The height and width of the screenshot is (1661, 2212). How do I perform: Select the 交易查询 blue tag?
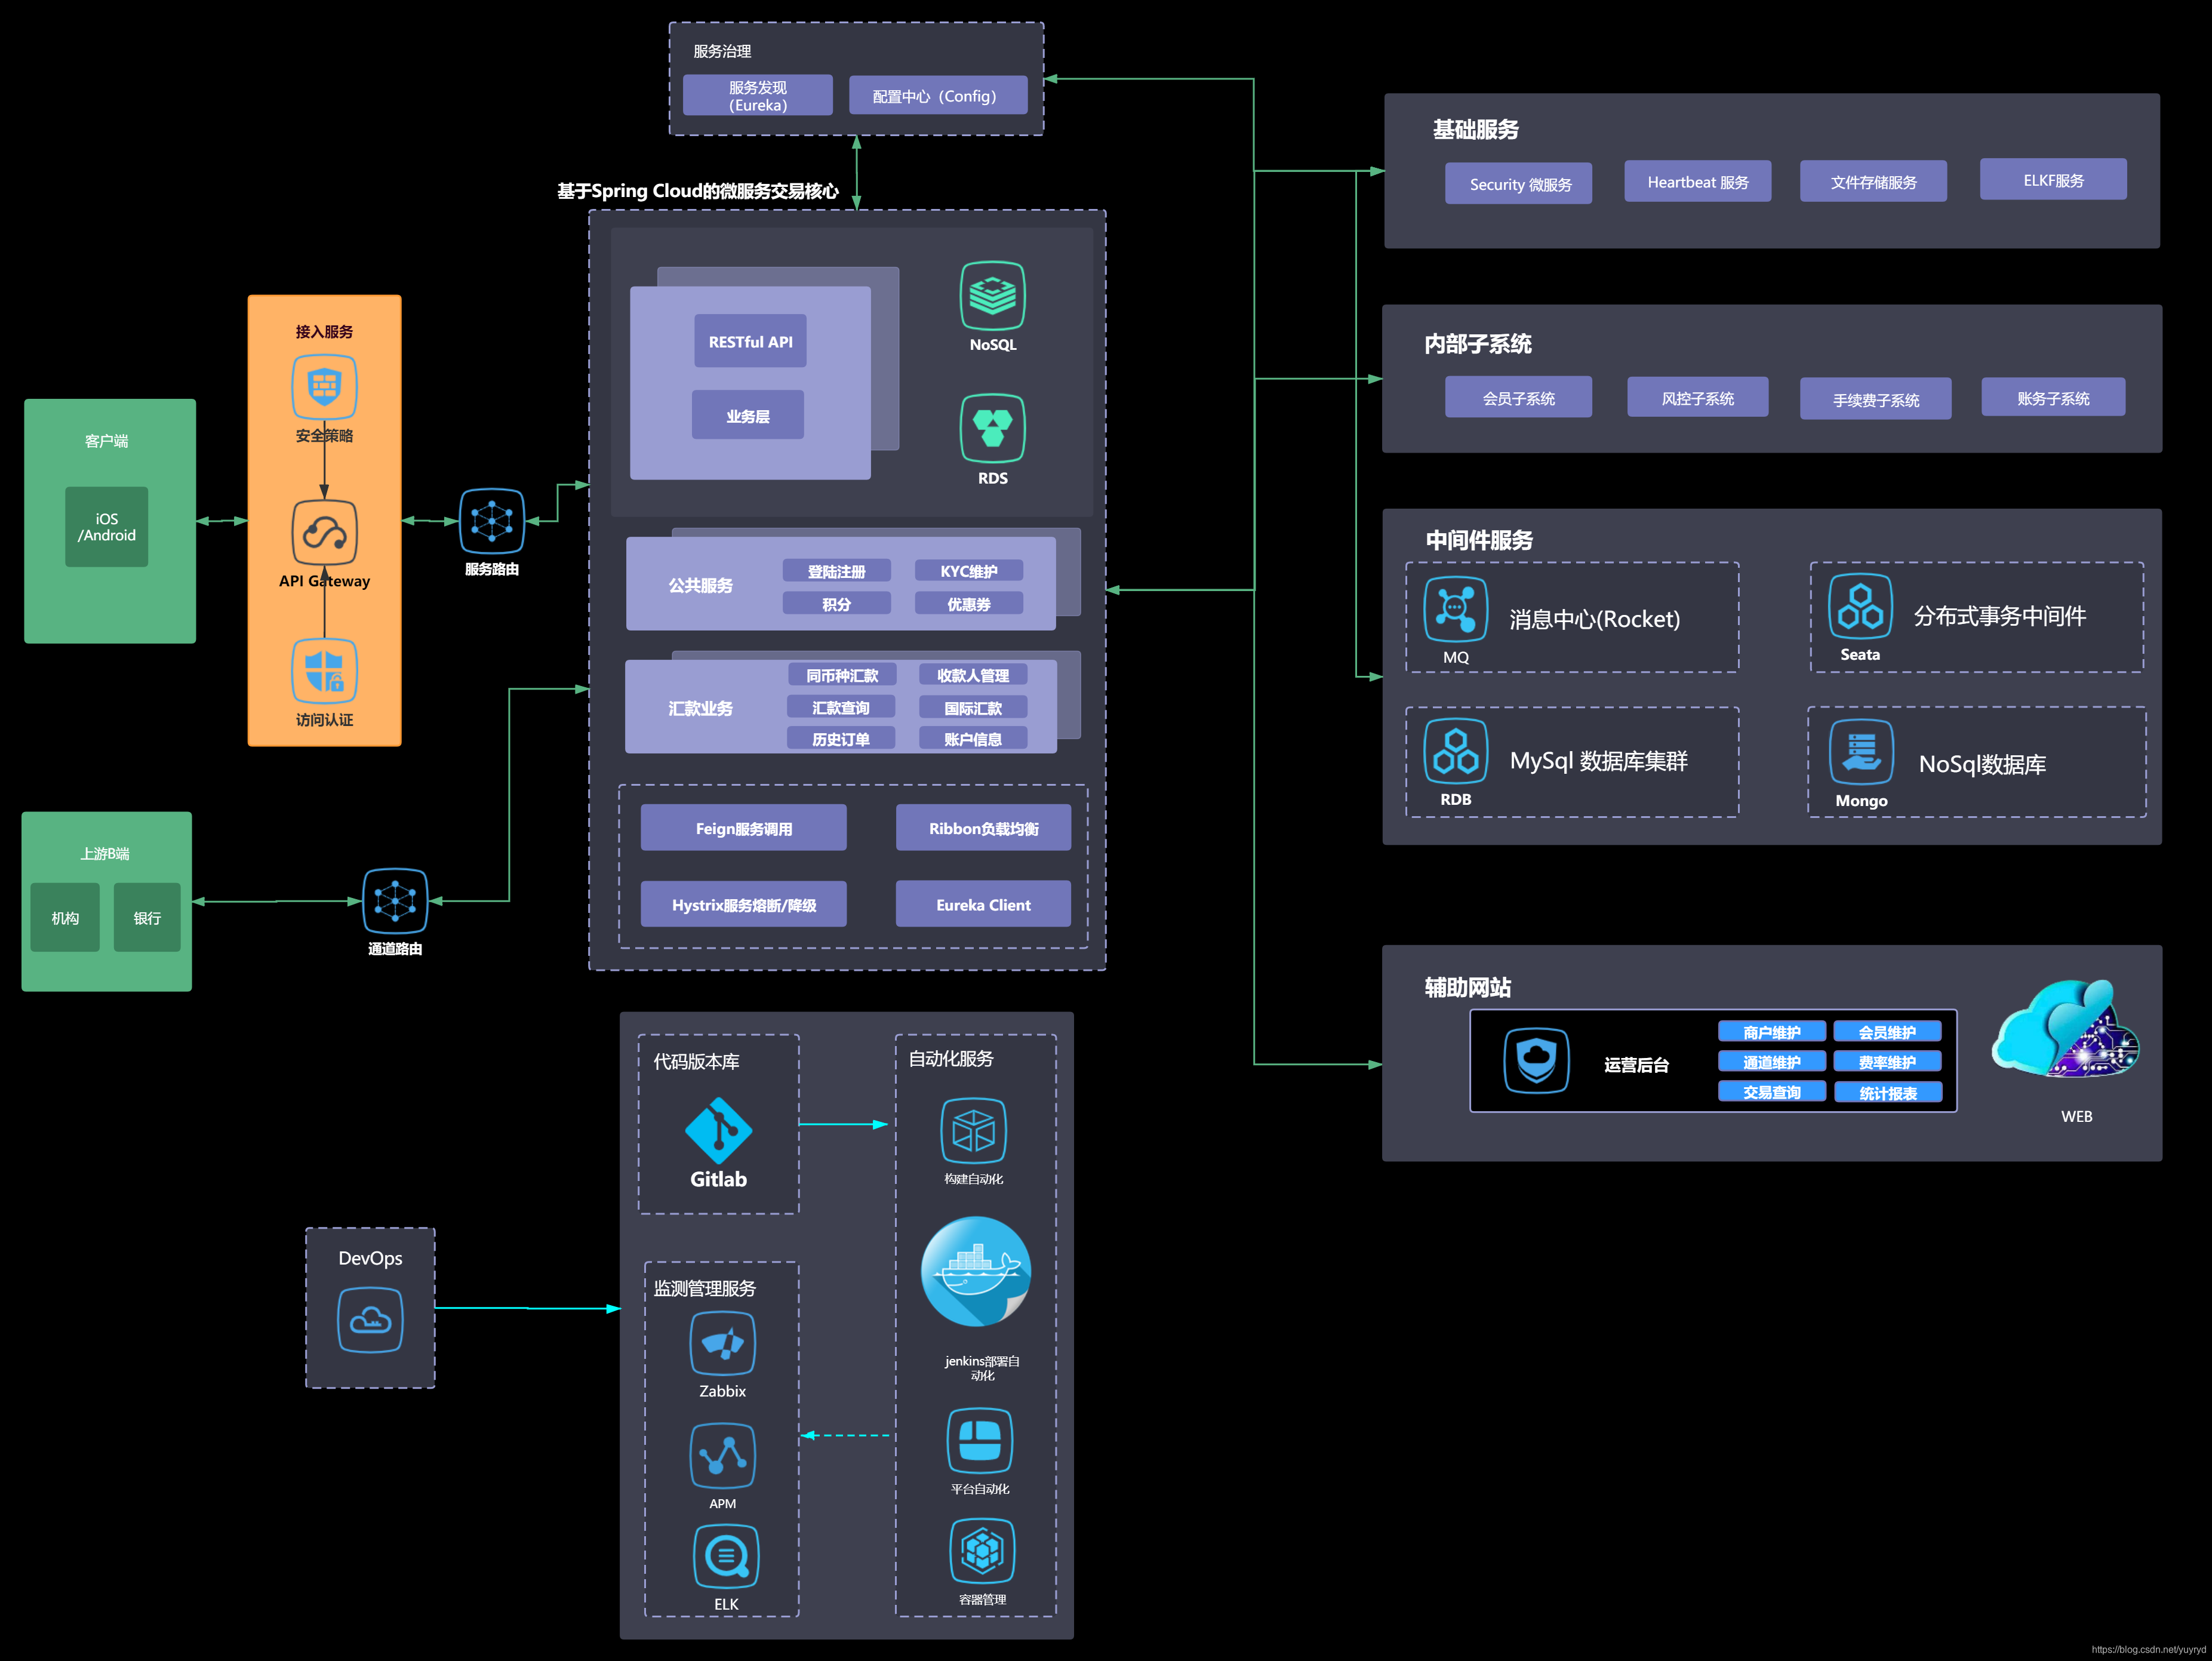[x=1772, y=1091]
